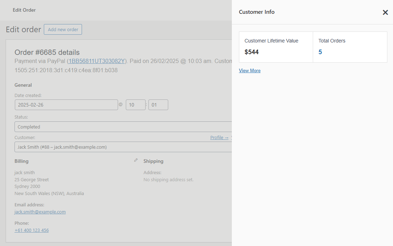
Task: Click the Customer Info panel title
Action: tap(257, 12)
